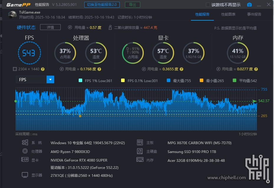Image resolution: width=274 pixels, height=188 pixels.
Task: Click the help icon next to CPU power 0.1768
Action: pyautogui.click(x=99, y=69)
